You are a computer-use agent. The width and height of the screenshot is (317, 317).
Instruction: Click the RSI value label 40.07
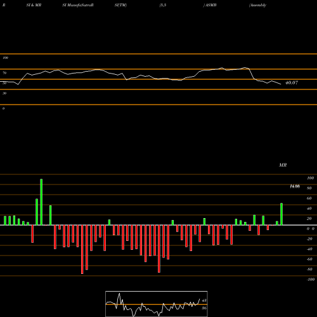point(292,82)
